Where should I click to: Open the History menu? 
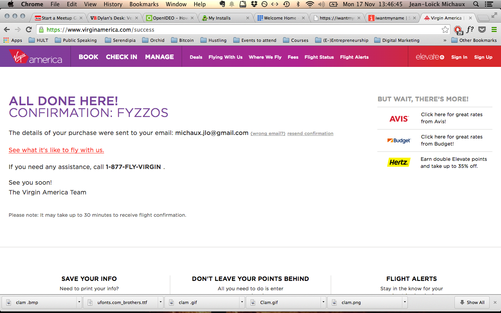click(x=113, y=4)
